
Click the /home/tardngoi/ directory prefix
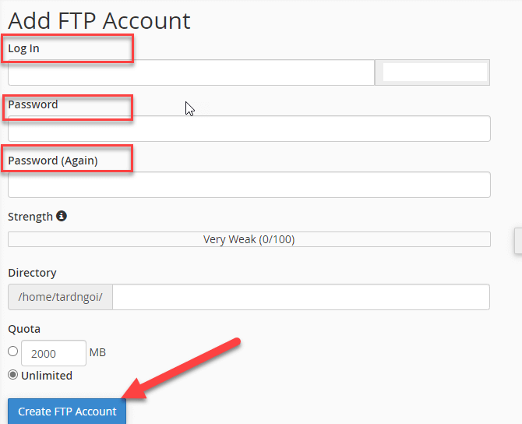[60, 297]
